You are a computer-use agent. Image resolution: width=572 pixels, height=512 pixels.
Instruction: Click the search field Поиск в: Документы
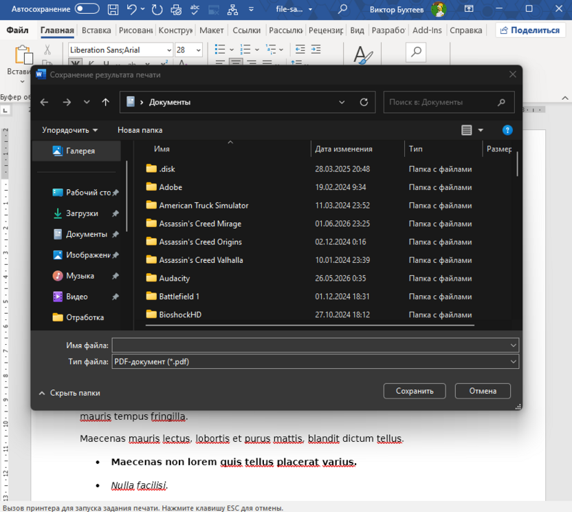449,103
